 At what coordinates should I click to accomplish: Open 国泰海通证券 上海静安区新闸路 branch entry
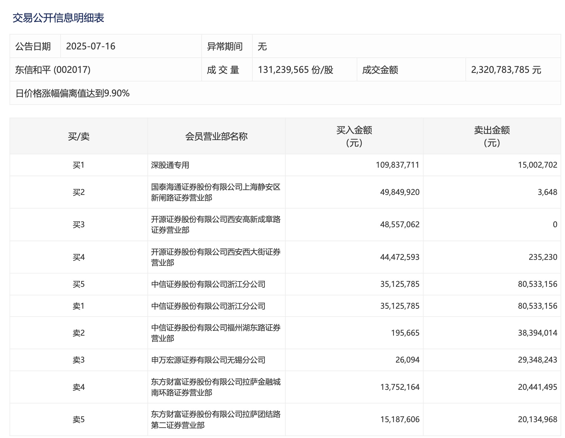pyautogui.click(x=216, y=192)
